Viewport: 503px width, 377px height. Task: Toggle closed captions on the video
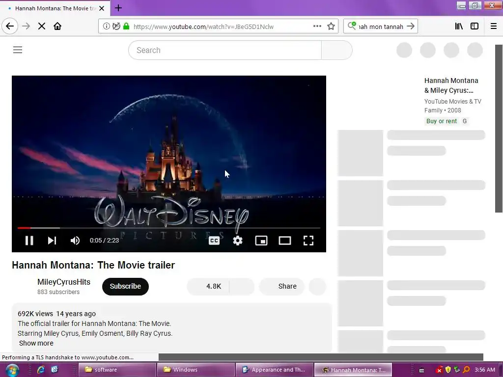pyautogui.click(x=214, y=241)
